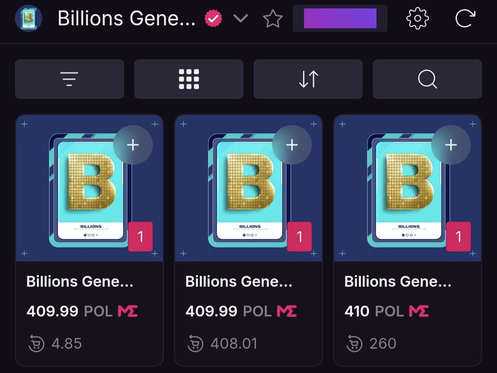Open the first Billions Gene... card title

(80, 282)
